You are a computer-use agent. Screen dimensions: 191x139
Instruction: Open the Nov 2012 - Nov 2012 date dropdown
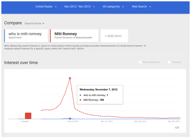click(79, 7)
